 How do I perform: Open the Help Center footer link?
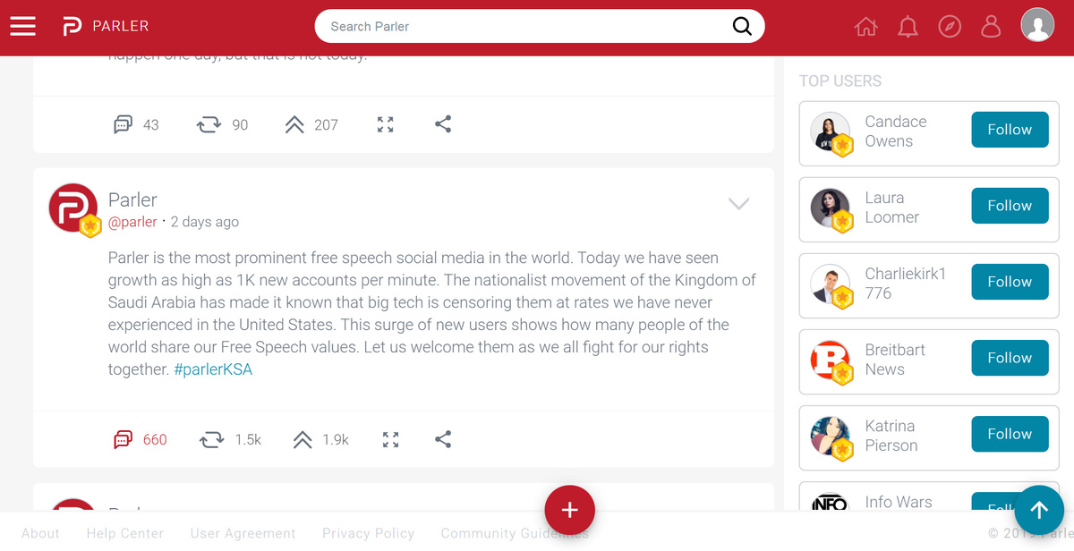coord(124,533)
